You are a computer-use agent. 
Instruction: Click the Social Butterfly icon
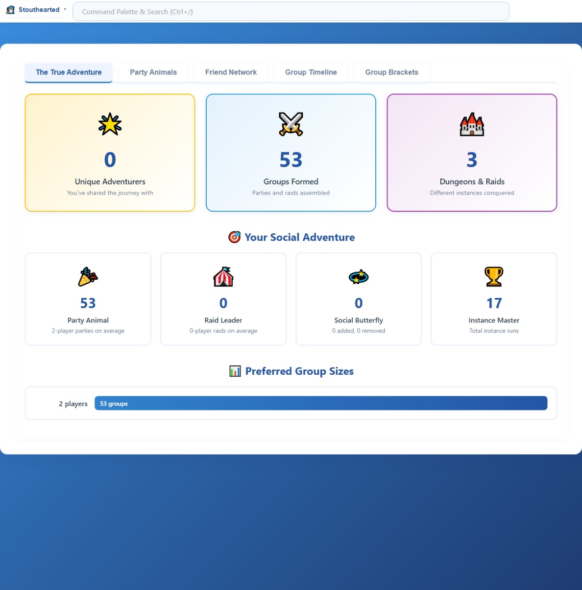359,277
